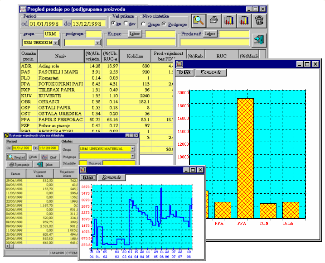Open the first bar chart icon
The width and height of the screenshot is (325, 263).
(229, 20)
